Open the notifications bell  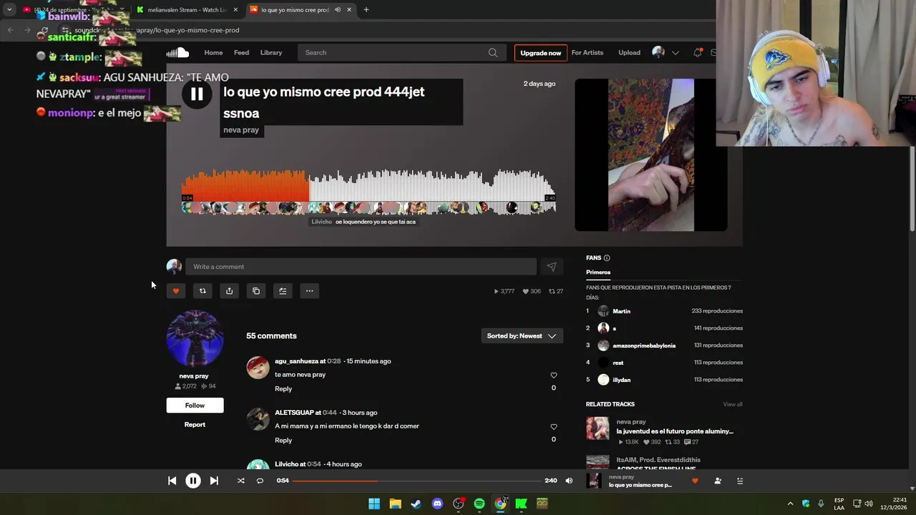(x=697, y=52)
